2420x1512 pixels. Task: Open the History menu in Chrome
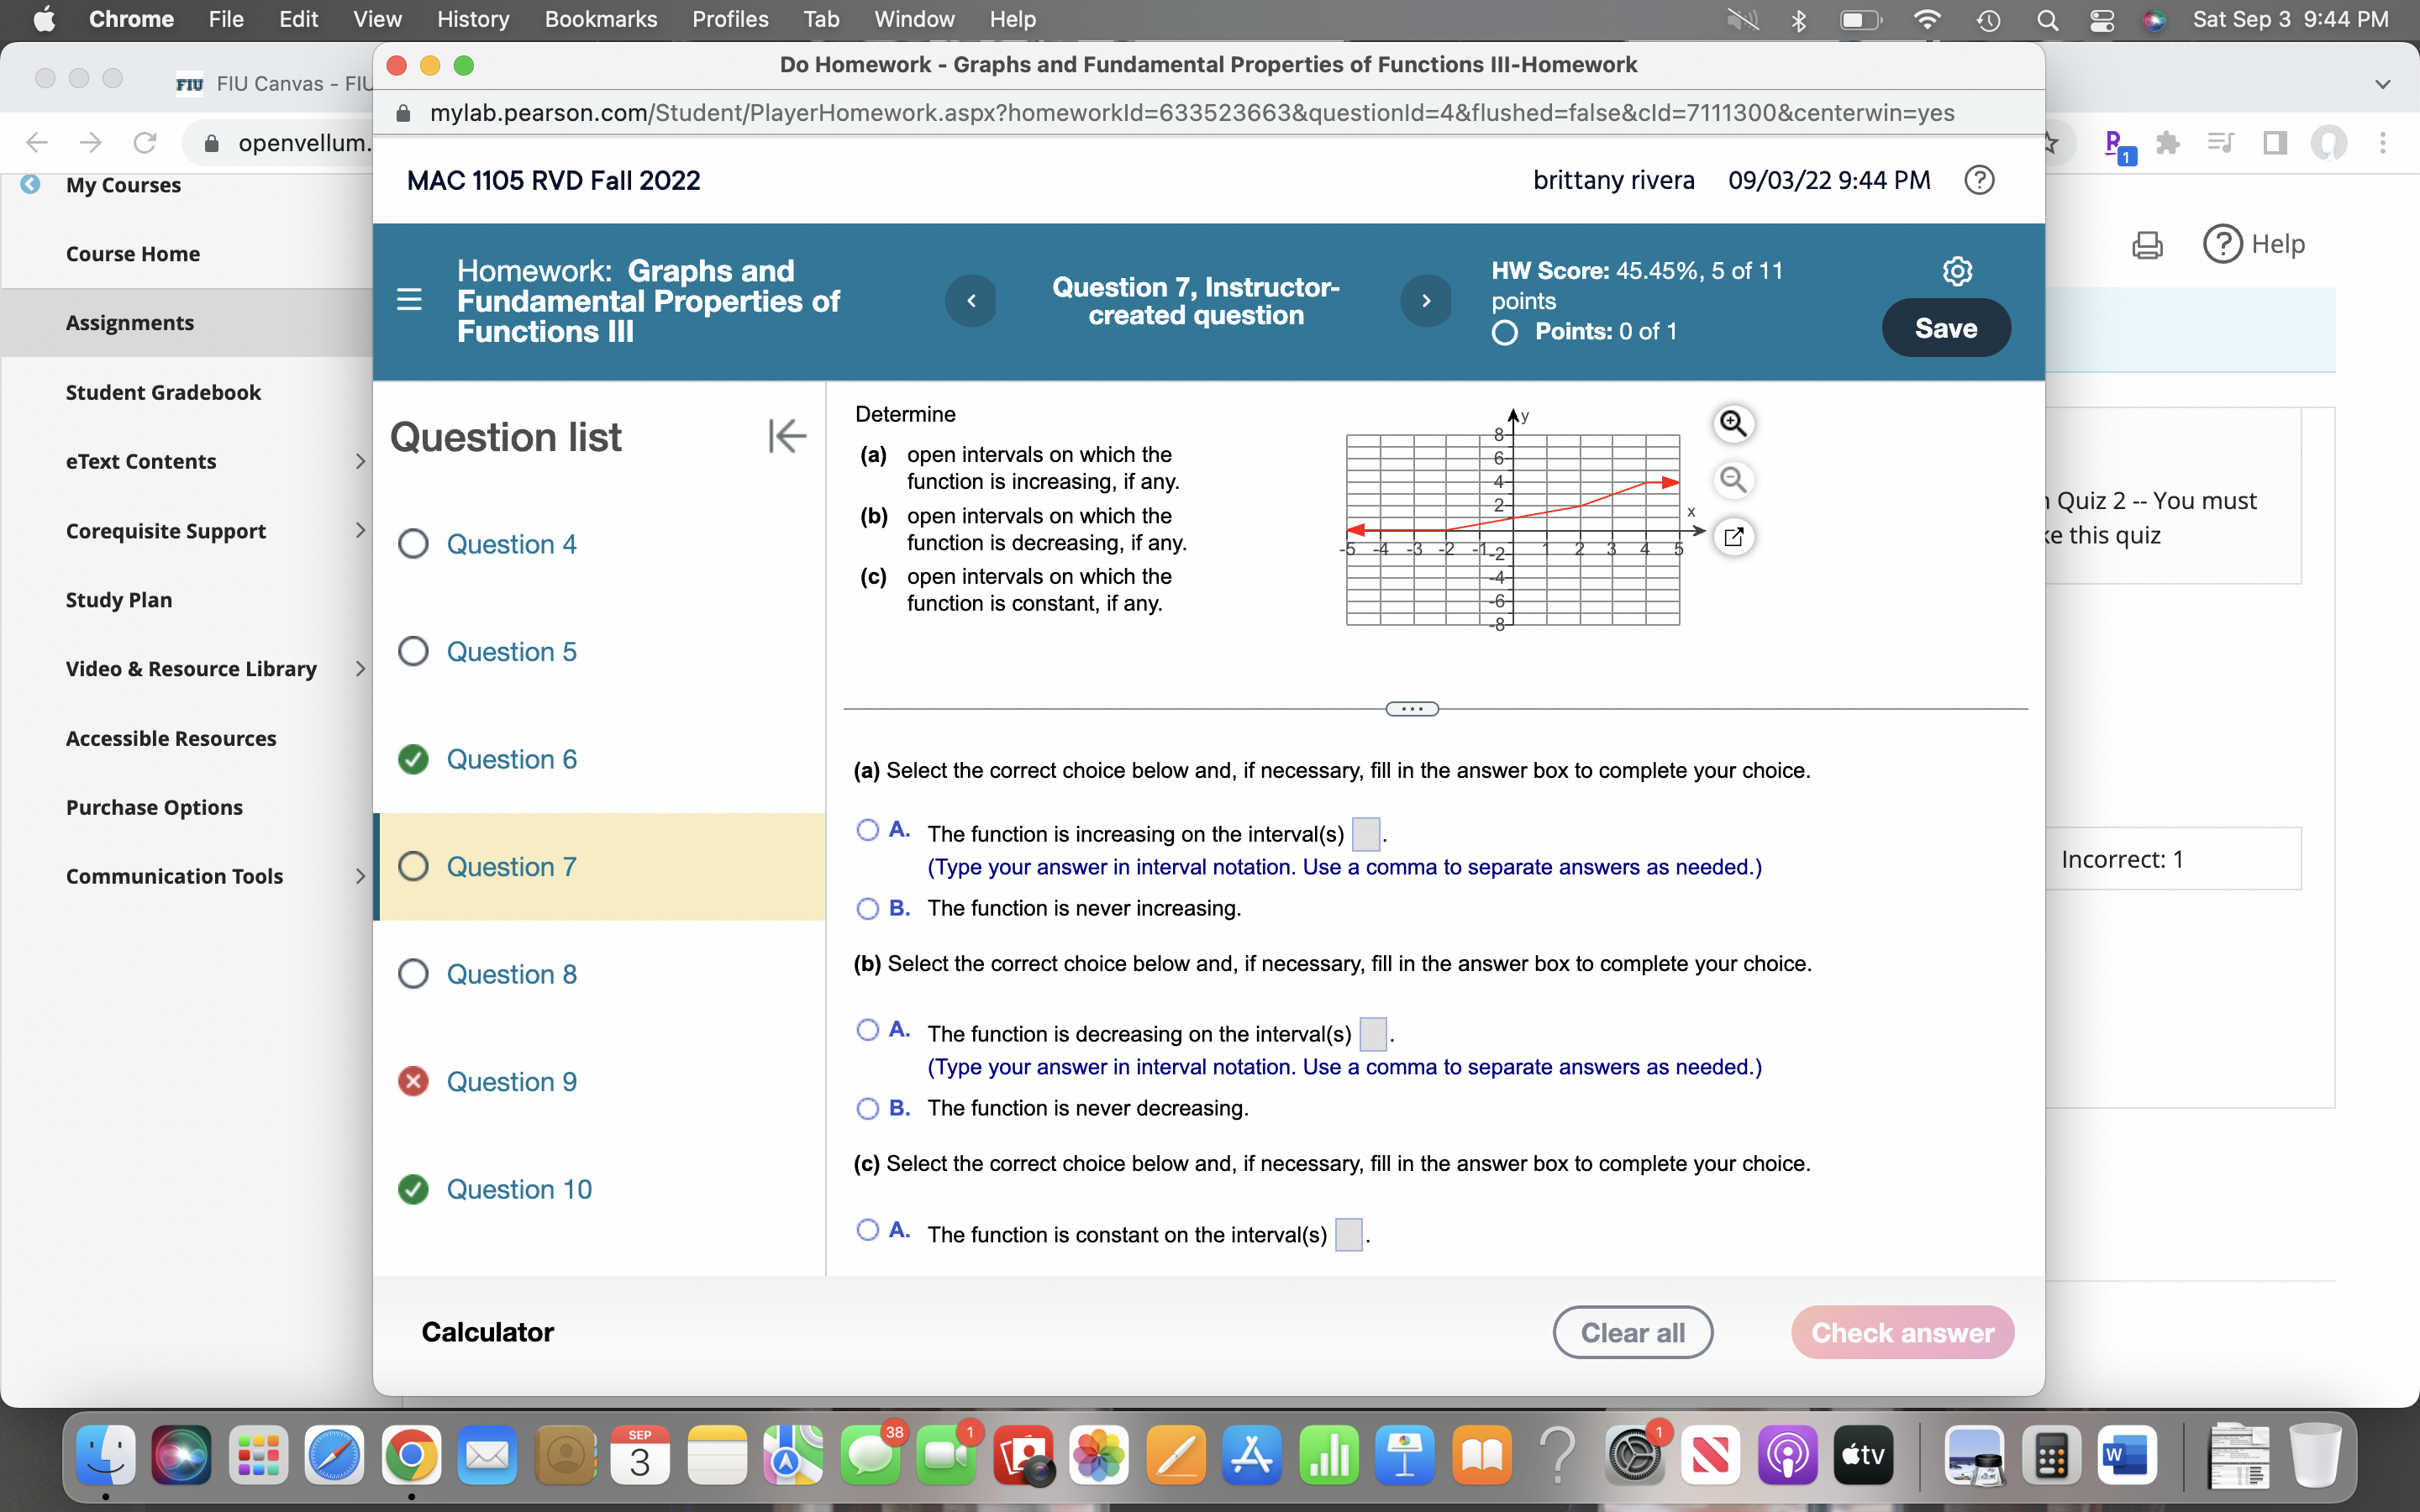(472, 19)
